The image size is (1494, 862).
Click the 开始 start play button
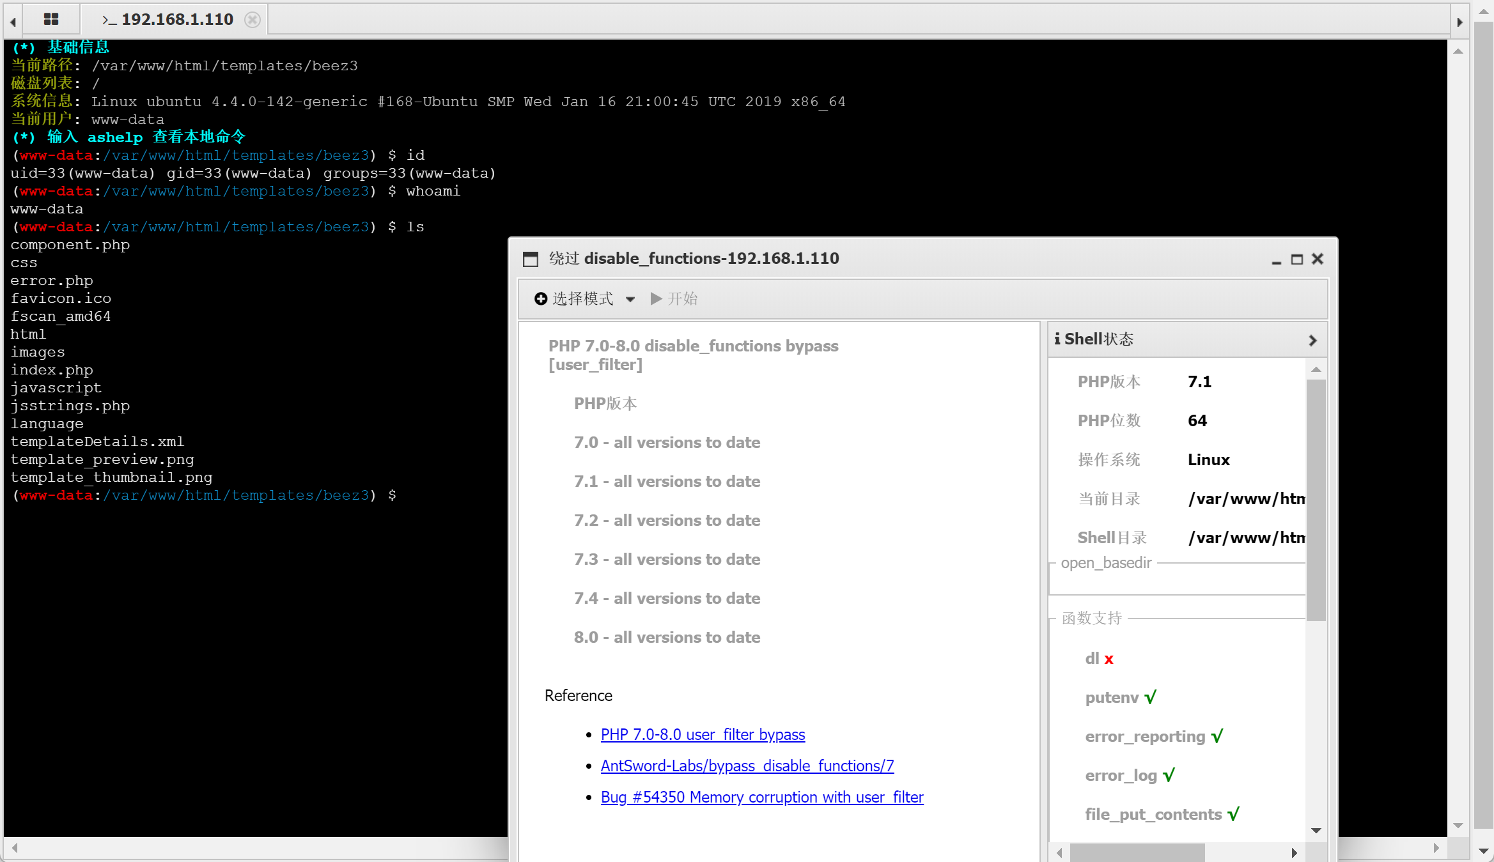(674, 299)
